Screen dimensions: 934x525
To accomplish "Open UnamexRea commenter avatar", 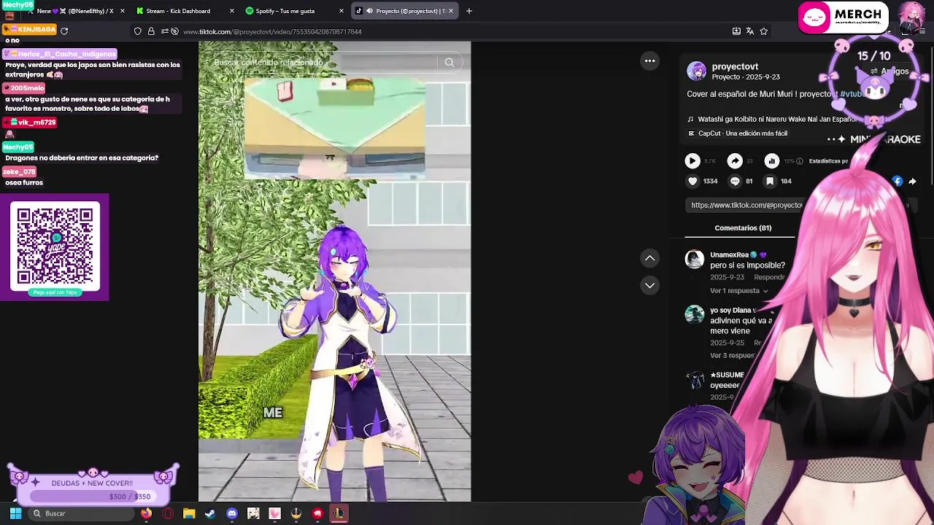I will 694,259.
